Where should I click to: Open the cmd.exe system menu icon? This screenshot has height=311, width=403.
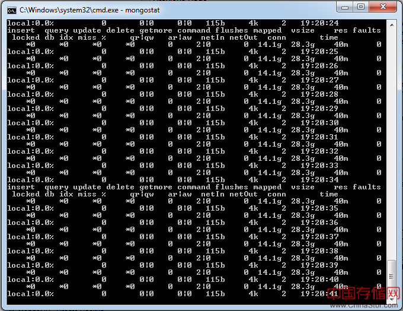click(x=12, y=10)
